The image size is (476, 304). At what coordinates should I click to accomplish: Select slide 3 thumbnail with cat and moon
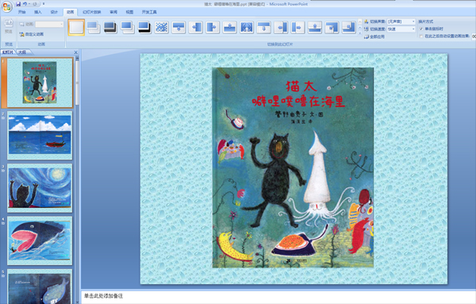coord(40,188)
